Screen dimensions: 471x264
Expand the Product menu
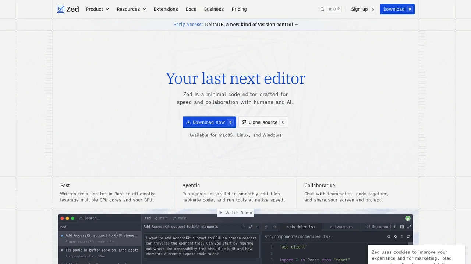pos(98,9)
